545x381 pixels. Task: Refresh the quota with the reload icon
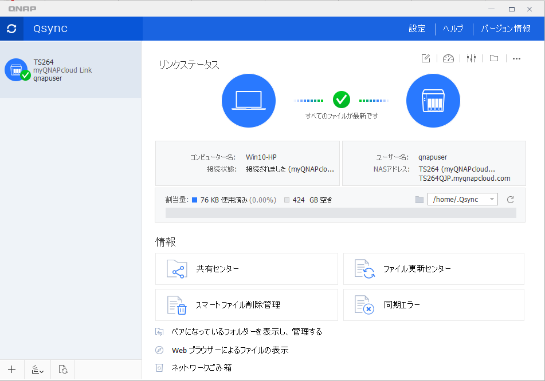pos(511,199)
